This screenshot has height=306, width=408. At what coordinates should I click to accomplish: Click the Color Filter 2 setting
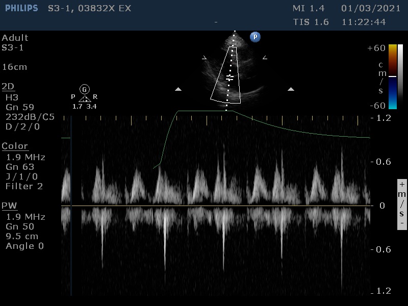(x=24, y=186)
